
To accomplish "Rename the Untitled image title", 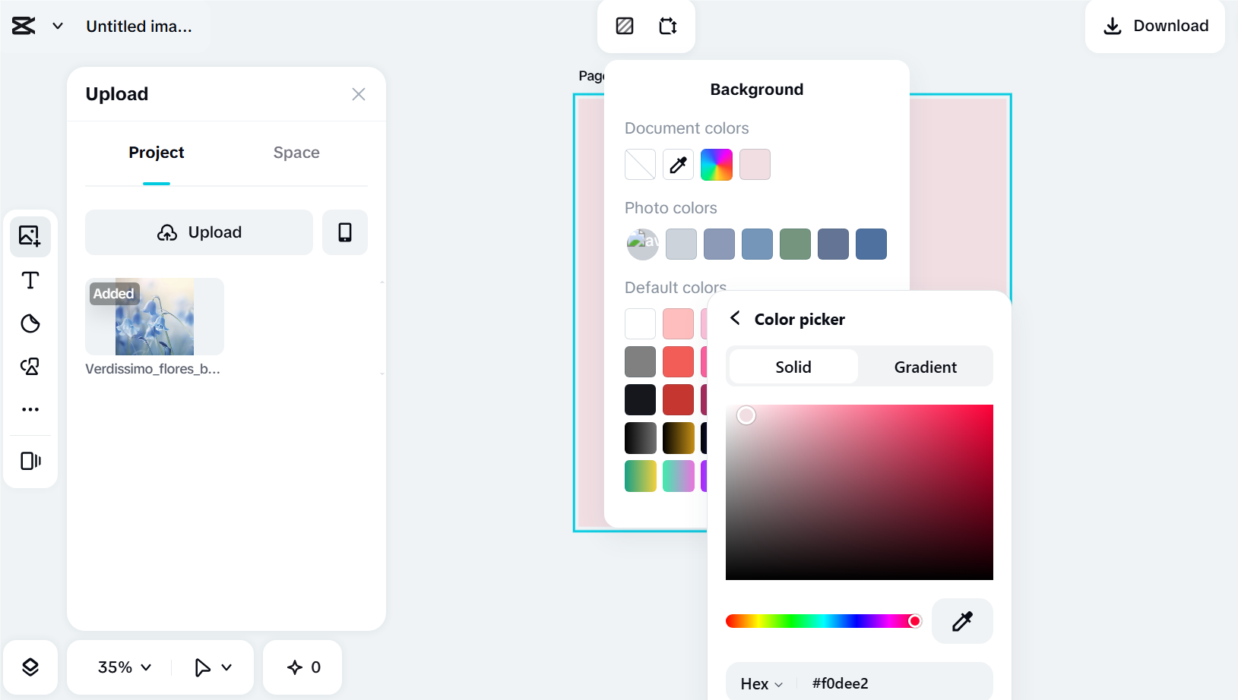I will (x=139, y=26).
